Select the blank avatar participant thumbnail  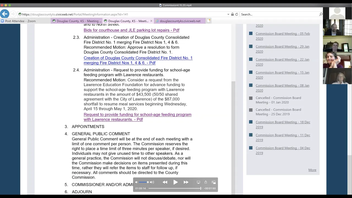point(337,13)
